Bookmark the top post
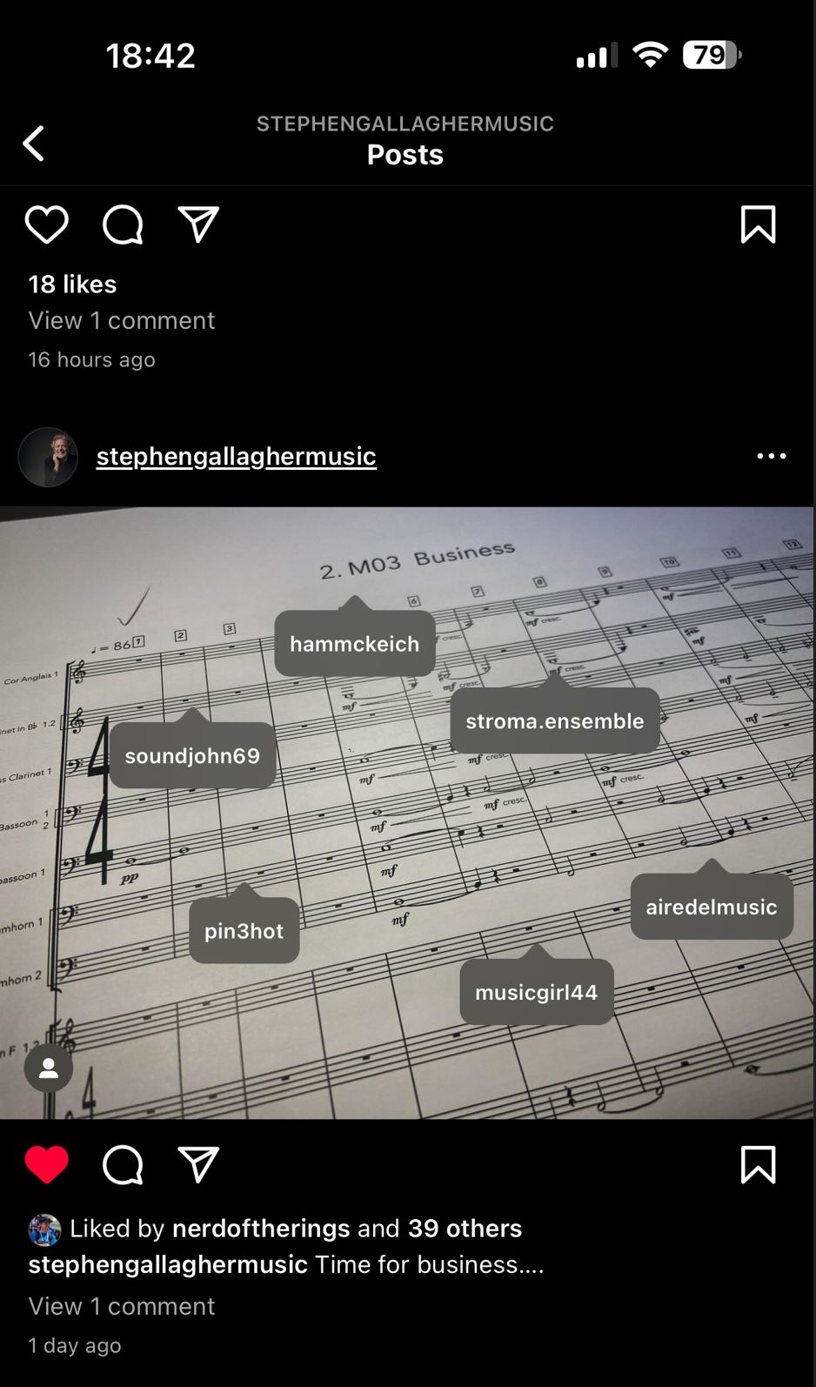Screen dimensions: 816x1387 click(x=758, y=224)
